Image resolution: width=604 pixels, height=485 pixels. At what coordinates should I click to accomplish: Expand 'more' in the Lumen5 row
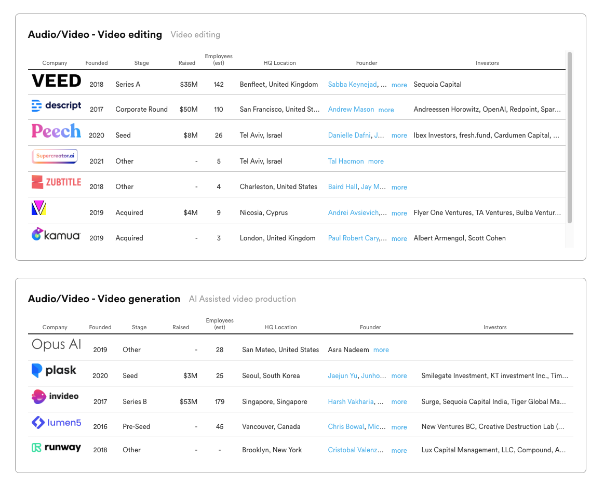click(399, 427)
